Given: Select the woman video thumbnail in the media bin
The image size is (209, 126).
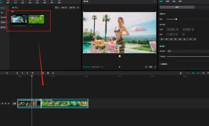Looking at the screenshot, I should tap(19, 19).
